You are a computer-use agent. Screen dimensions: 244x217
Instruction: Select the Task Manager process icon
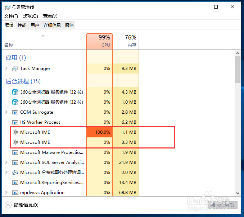[x=15, y=69]
